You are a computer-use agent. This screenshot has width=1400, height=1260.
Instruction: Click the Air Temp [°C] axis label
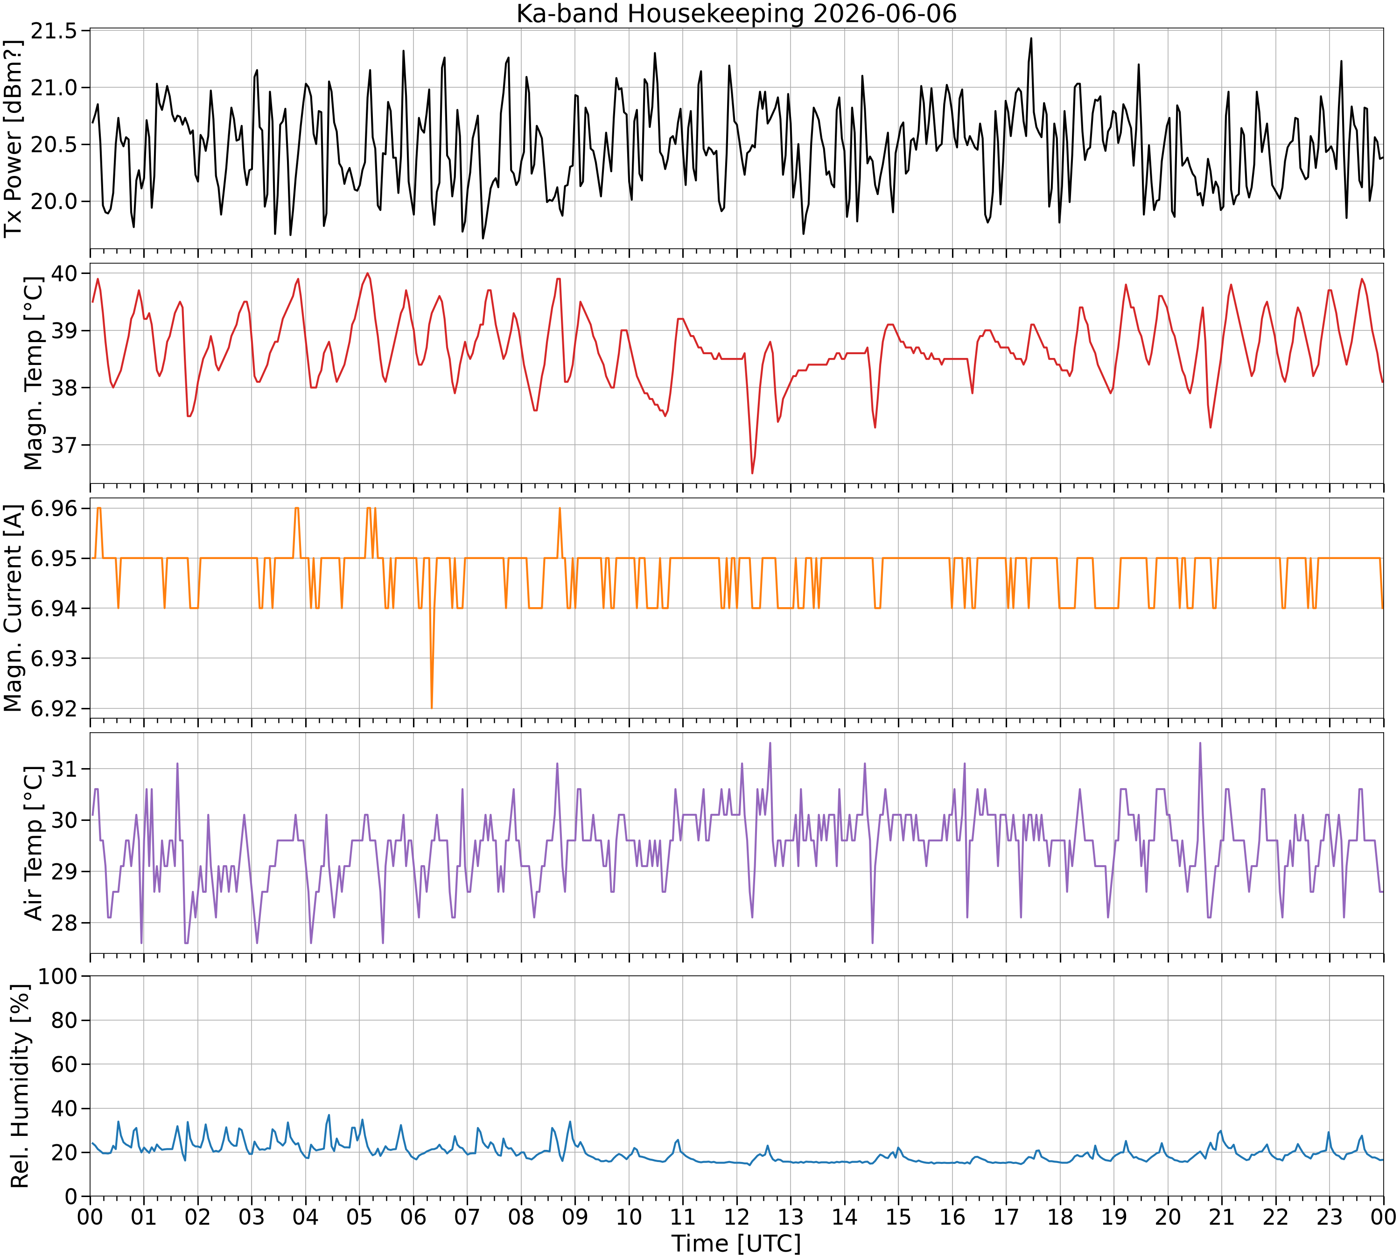click(33, 842)
